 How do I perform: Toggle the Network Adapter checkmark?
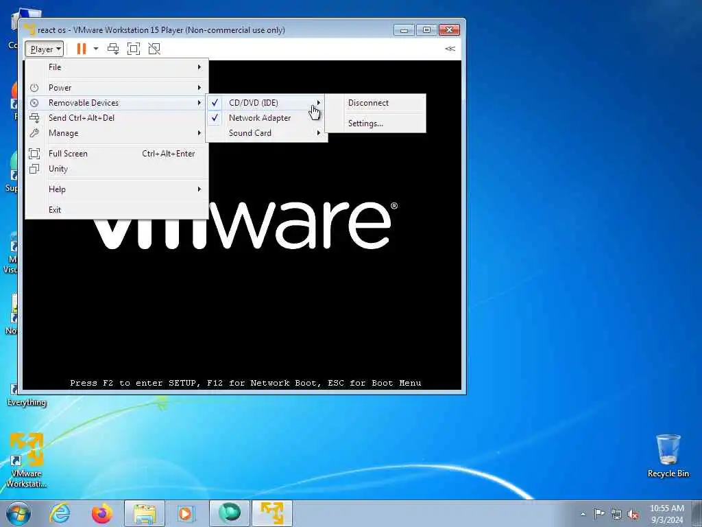click(215, 118)
